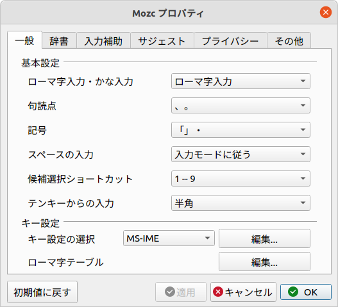Open the 辞書 tab
The image size is (338, 307).
[59, 41]
